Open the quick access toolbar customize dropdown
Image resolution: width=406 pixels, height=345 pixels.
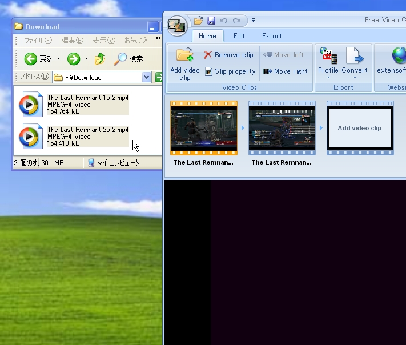click(253, 20)
